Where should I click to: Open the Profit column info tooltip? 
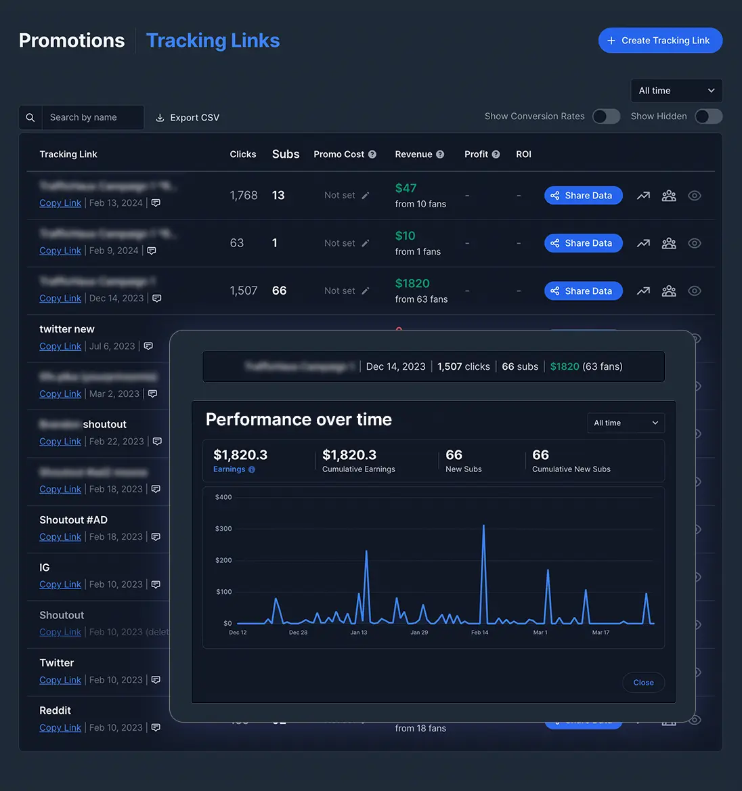[x=495, y=154]
